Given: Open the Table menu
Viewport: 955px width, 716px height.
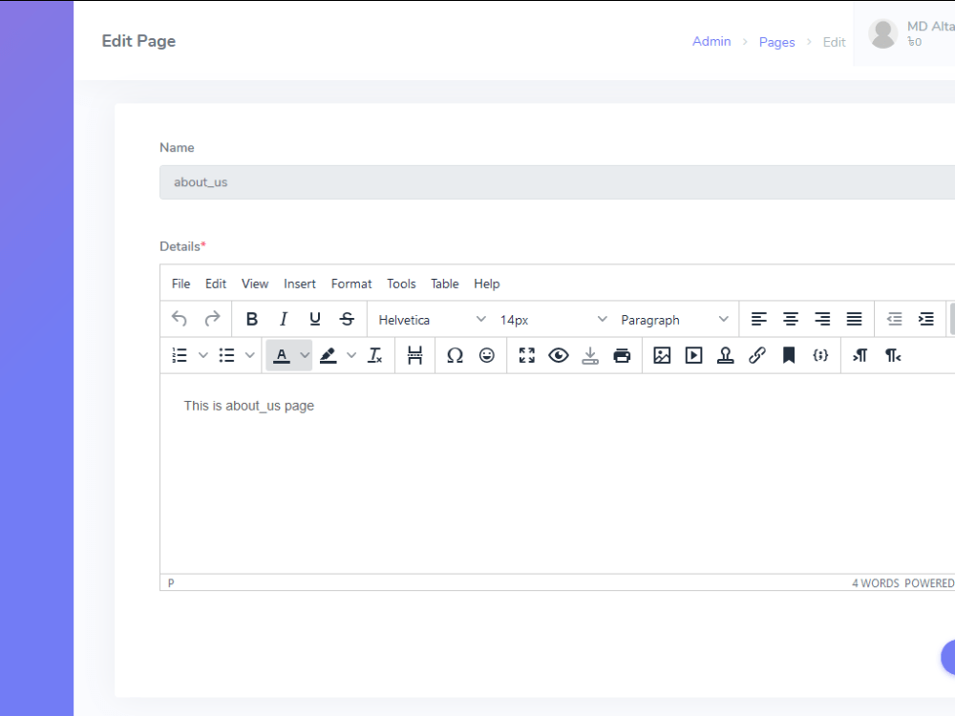Looking at the screenshot, I should (445, 284).
